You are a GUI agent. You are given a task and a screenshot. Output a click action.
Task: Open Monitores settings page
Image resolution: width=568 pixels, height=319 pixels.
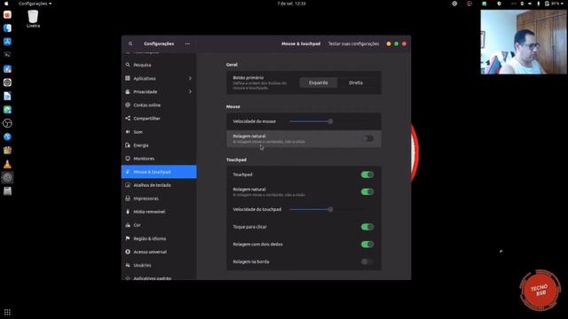coord(159,159)
